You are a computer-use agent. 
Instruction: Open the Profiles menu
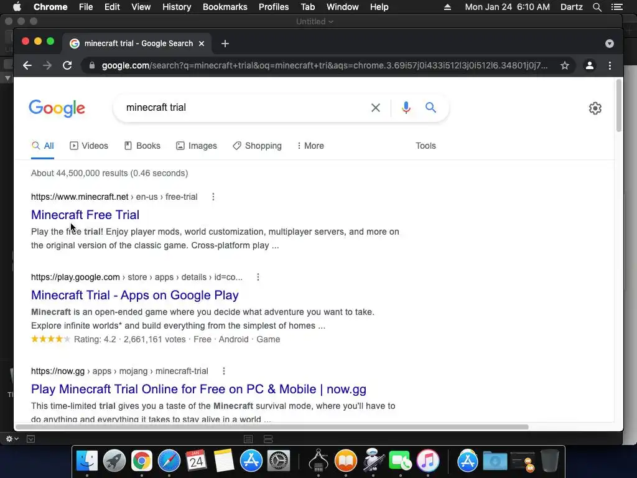(x=274, y=7)
